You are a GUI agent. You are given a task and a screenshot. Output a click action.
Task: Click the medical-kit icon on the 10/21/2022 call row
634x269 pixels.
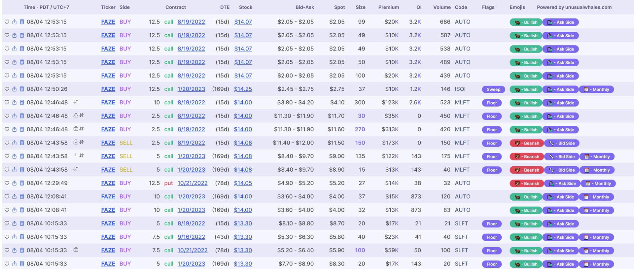tap(76, 250)
